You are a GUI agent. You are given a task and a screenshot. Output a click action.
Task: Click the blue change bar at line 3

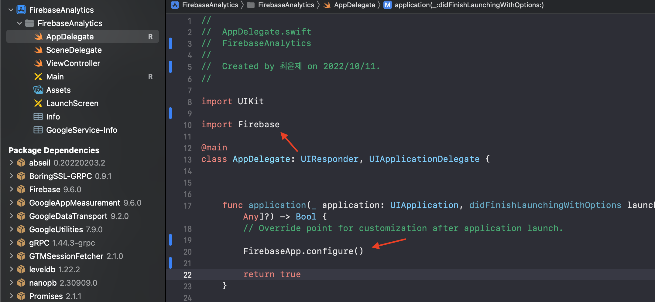pyautogui.click(x=170, y=43)
